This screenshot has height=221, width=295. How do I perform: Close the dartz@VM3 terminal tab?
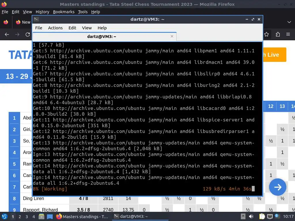click(x=172, y=36)
